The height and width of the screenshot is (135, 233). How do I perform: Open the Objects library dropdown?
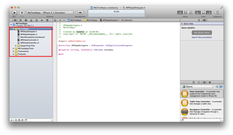(198, 87)
